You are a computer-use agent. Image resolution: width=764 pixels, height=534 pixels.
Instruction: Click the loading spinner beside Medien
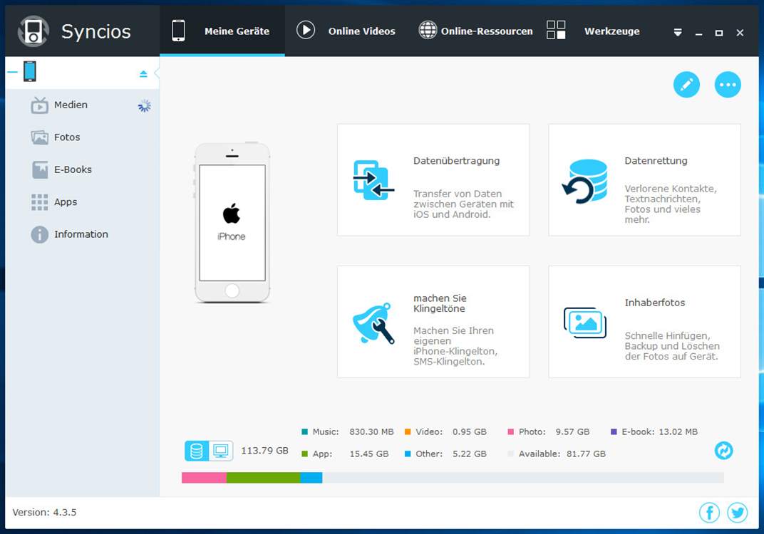(144, 105)
